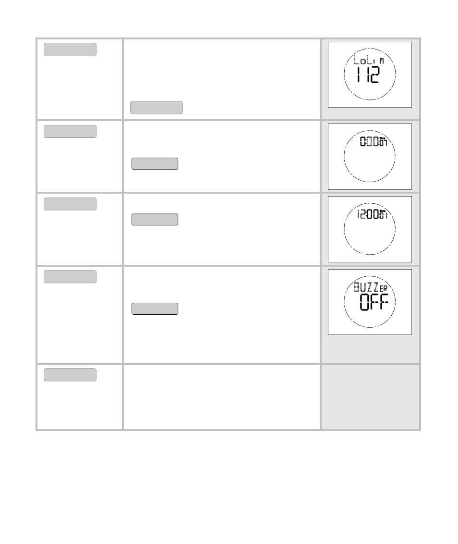Open the watch display image showing 12:00 time

pyautogui.click(x=370, y=229)
